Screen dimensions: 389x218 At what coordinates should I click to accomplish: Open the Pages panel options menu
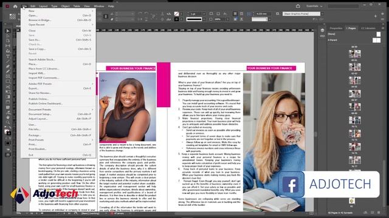click(383, 28)
